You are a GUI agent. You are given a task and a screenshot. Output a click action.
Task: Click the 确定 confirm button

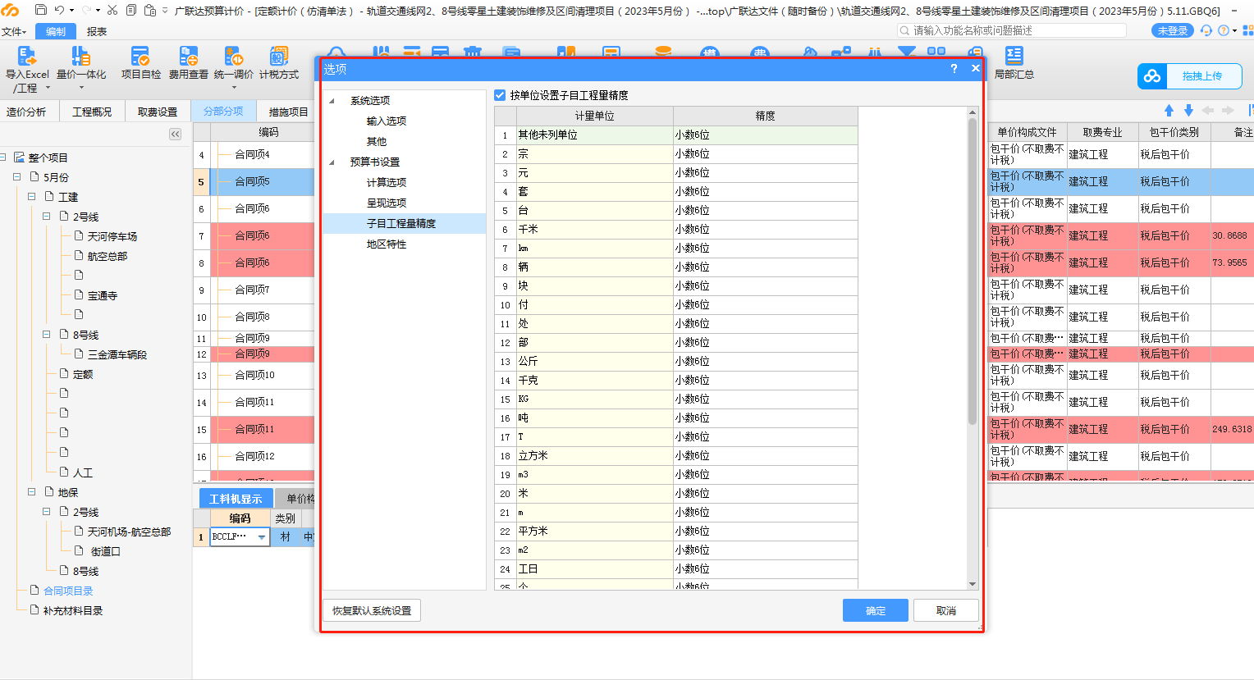876,610
